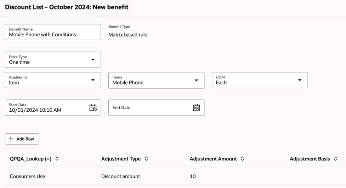Open the Items dropdown list
Viewport: 346px width, 188px height.
pos(196,80)
